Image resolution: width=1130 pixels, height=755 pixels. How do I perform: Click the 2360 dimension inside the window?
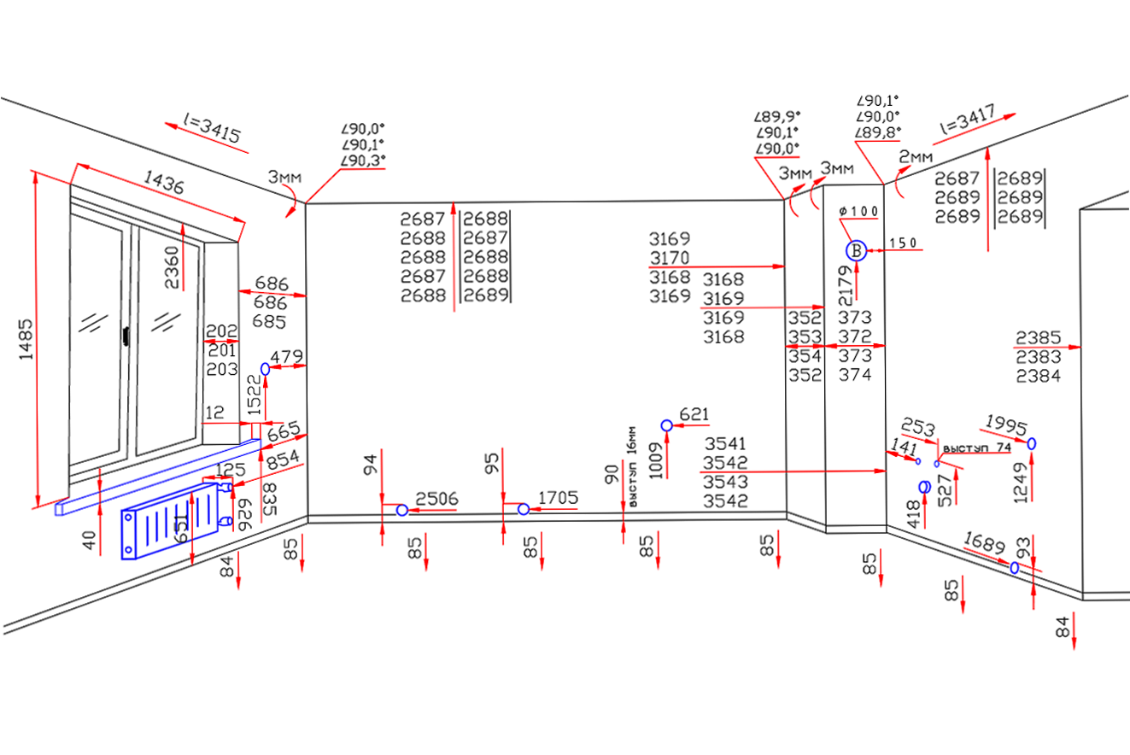point(173,267)
